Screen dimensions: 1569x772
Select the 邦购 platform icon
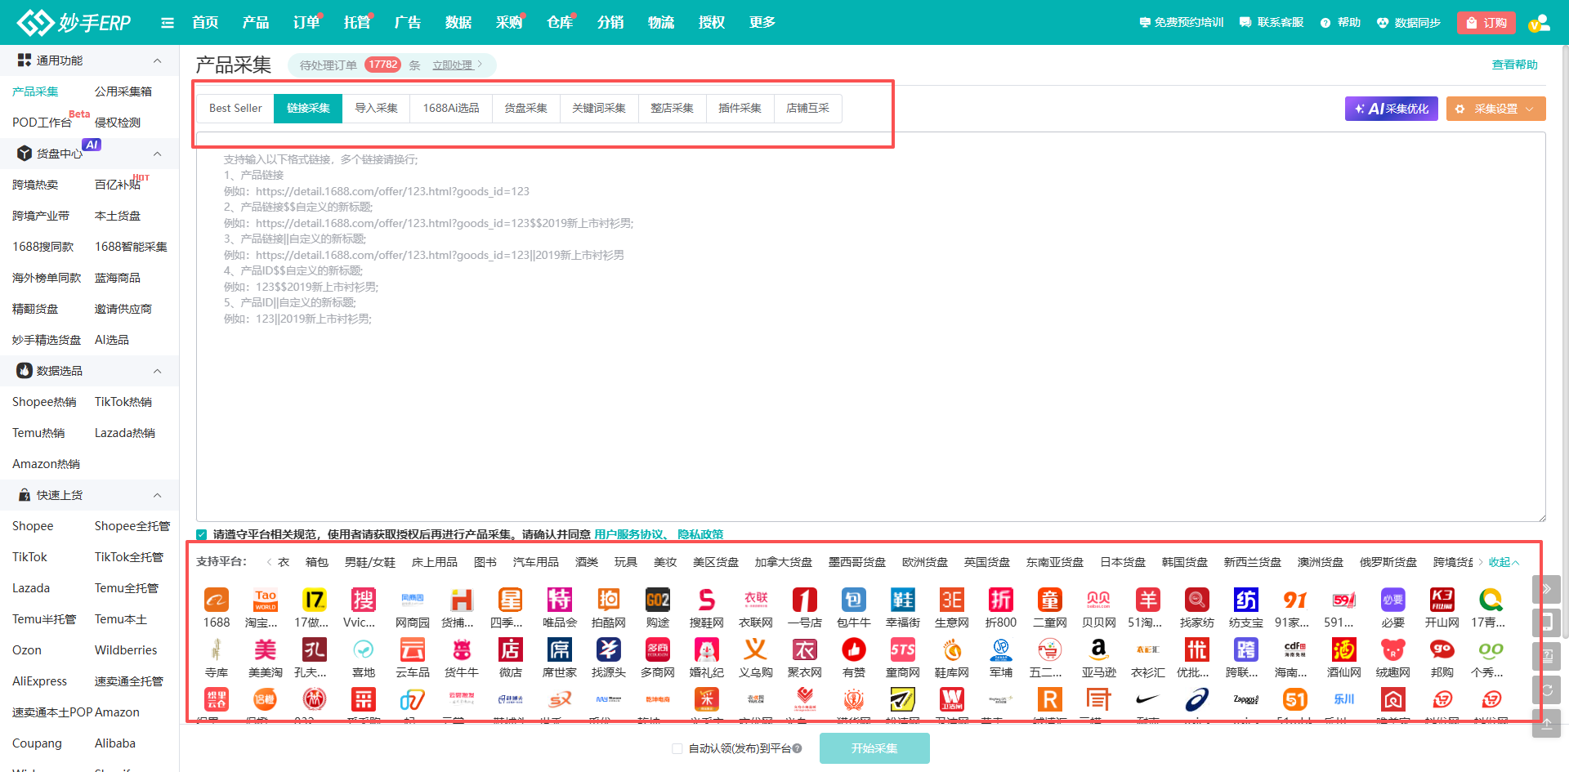coord(1442,650)
